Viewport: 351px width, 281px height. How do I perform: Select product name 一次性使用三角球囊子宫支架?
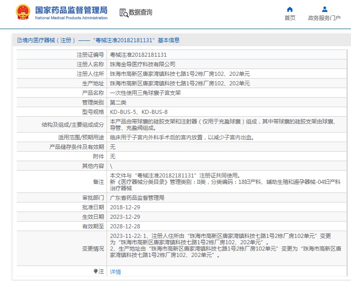click(145, 93)
